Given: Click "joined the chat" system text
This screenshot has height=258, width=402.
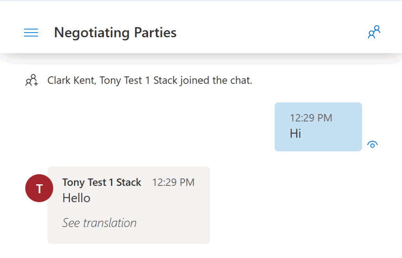Looking at the screenshot, I should 214,81.
